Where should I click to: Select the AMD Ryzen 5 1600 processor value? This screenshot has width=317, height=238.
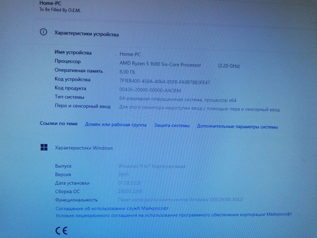pos(160,64)
